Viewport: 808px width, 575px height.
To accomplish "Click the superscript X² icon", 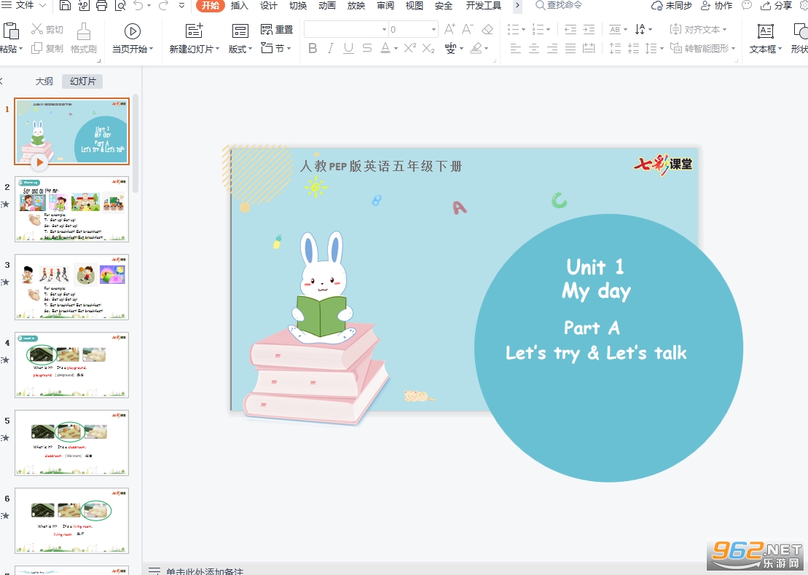I will click(409, 48).
